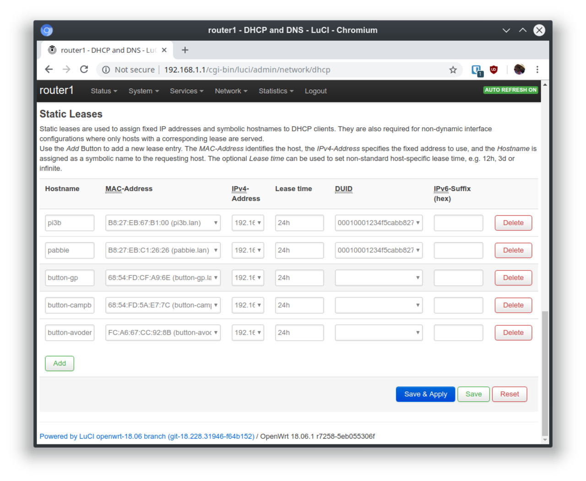Image resolution: width=586 pixels, height=481 pixels.
Task: Click lease time field in button-gp row
Action: 299,278
